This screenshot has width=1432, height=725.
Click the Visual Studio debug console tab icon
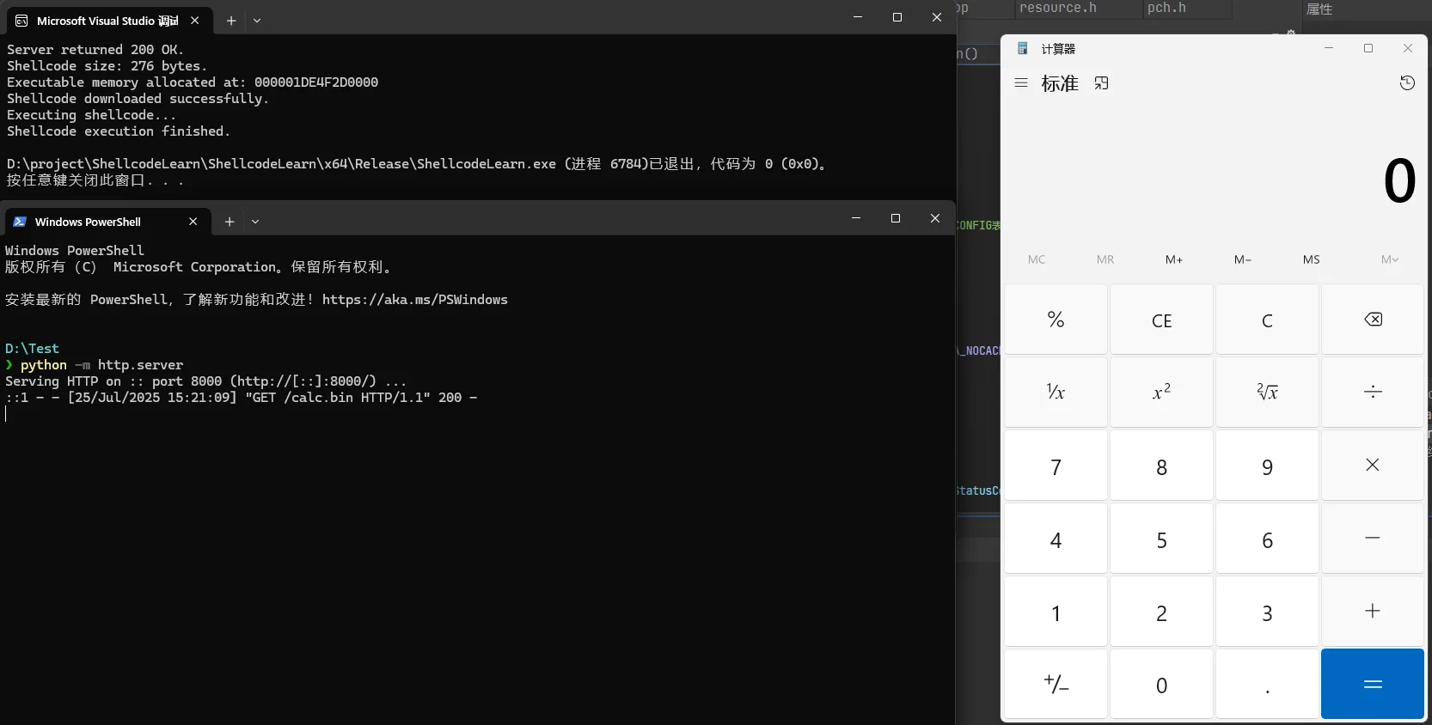pos(21,21)
